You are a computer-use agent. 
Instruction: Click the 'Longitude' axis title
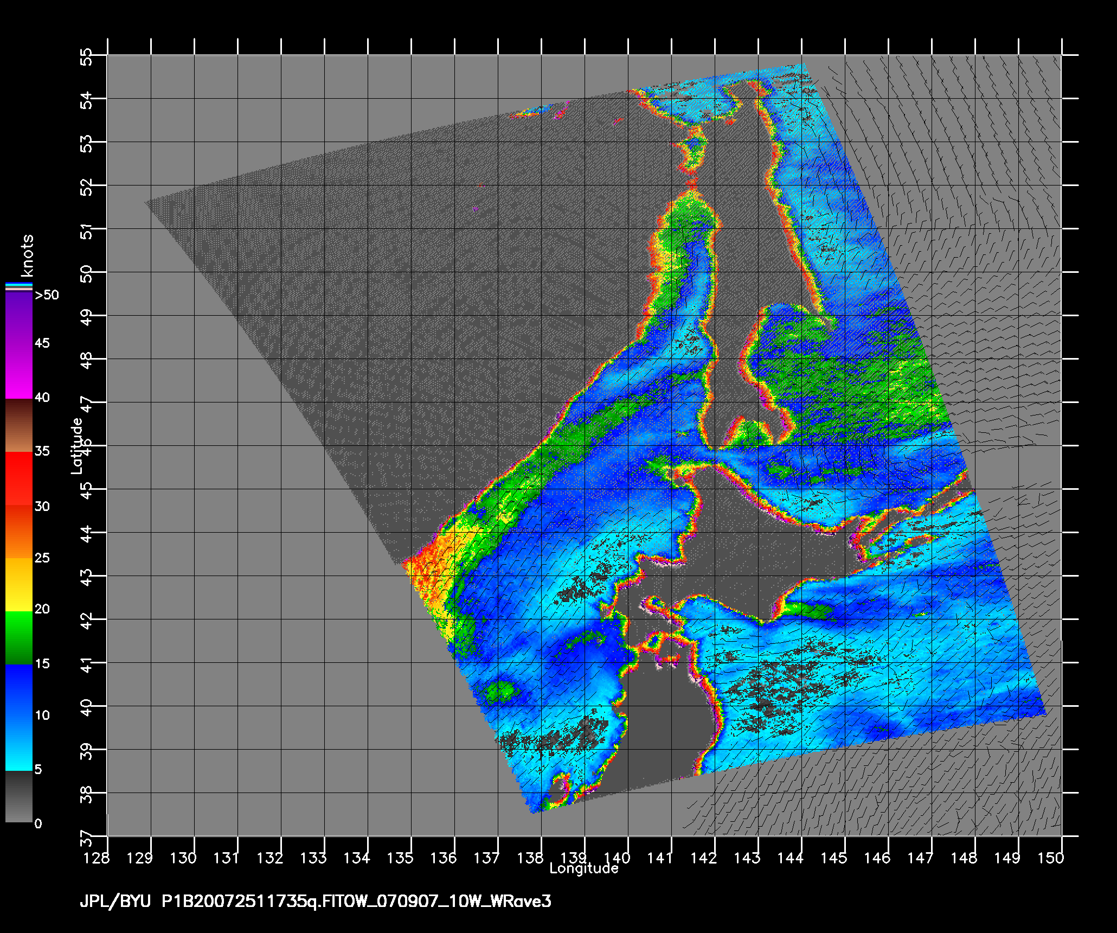(x=584, y=868)
